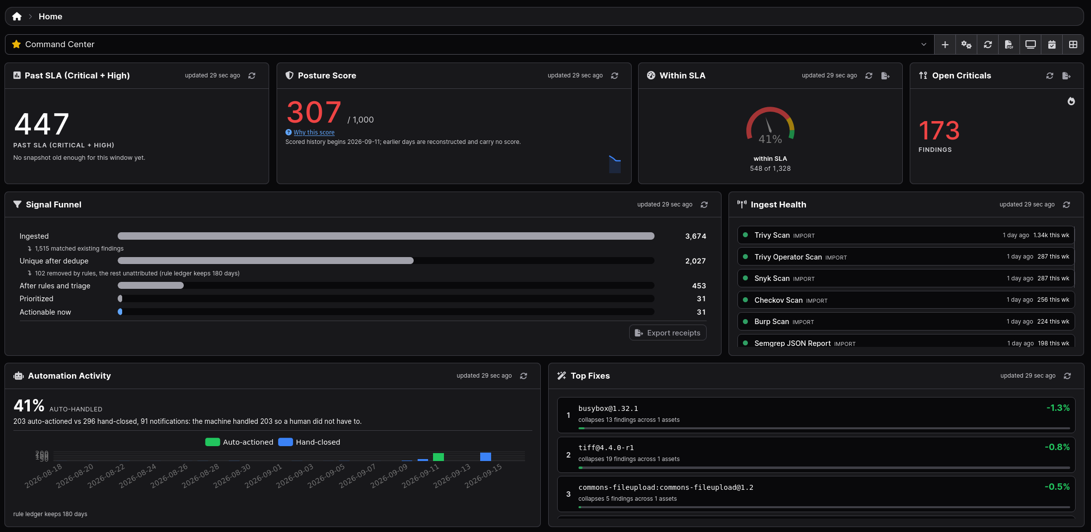This screenshot has width=1091, height=532.
Task: Enter display monitor mode
Action: (x=1030, y=45)
